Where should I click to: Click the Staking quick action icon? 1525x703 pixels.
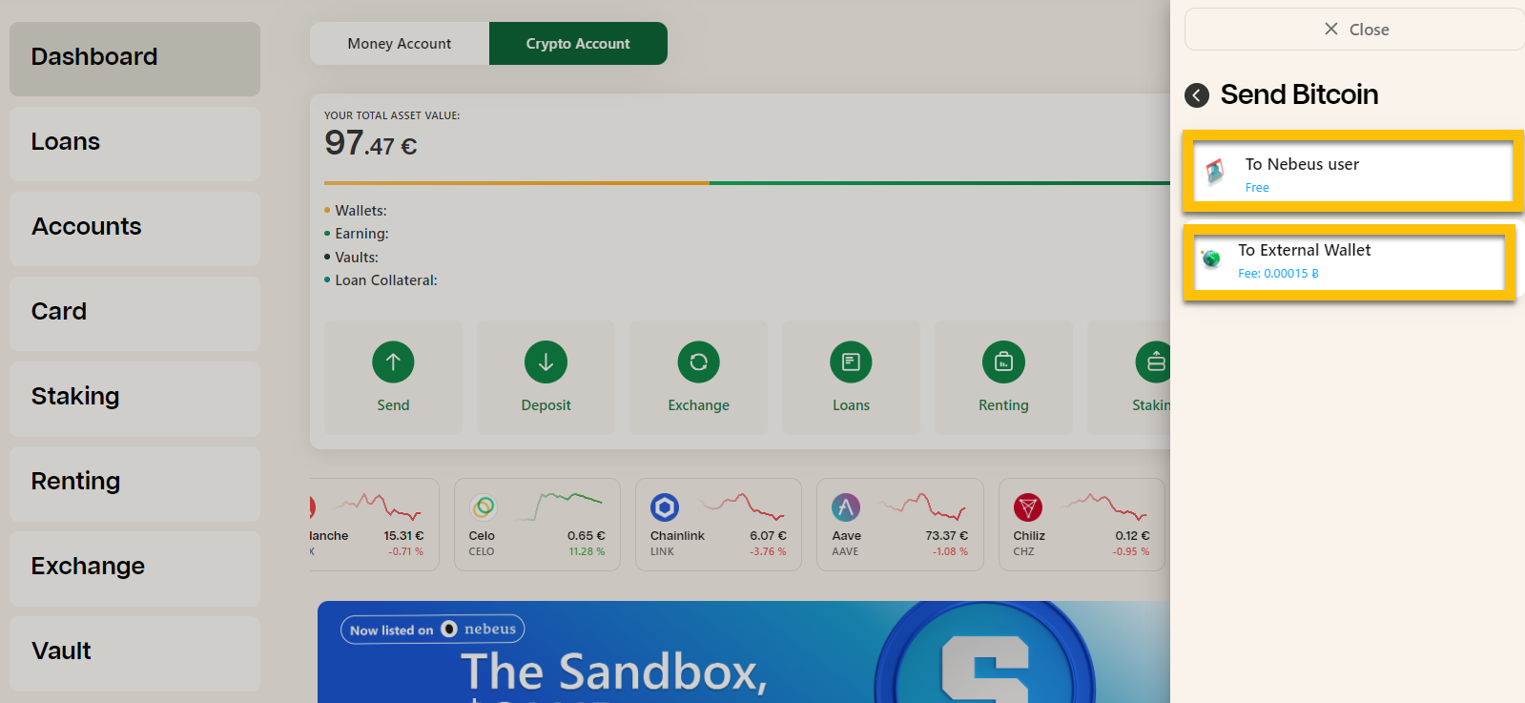1153,362
